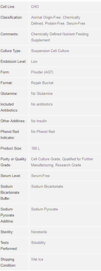Select the Powder (AGT) form value
The height and width of the screenshot is (271, 101).
[42, 72]
